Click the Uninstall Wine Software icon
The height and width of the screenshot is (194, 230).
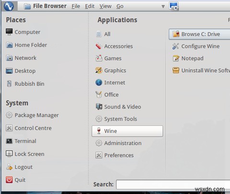point(176,70)
